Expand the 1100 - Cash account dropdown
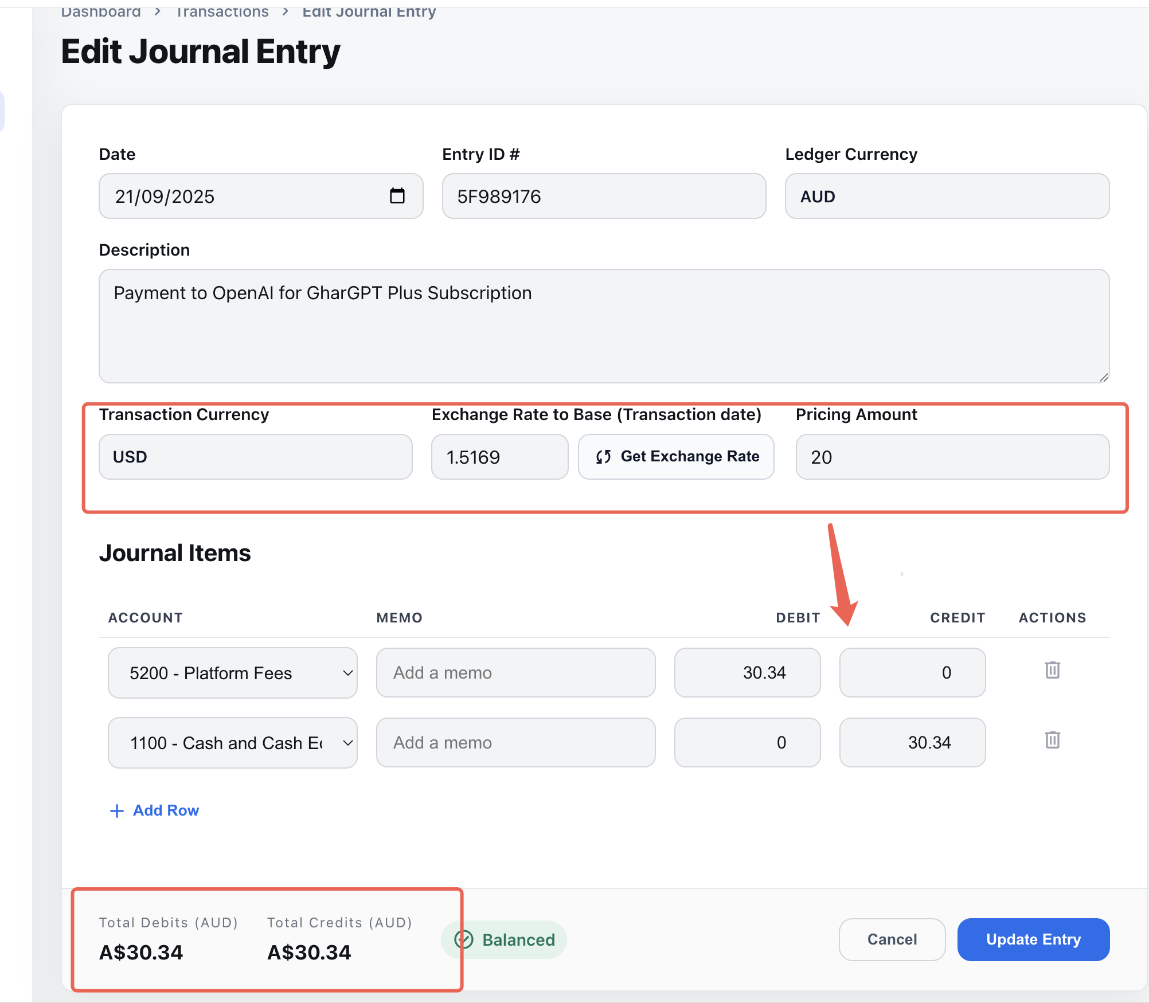This screenshot has width=1149, height=1003. click(x=232, y=743)
